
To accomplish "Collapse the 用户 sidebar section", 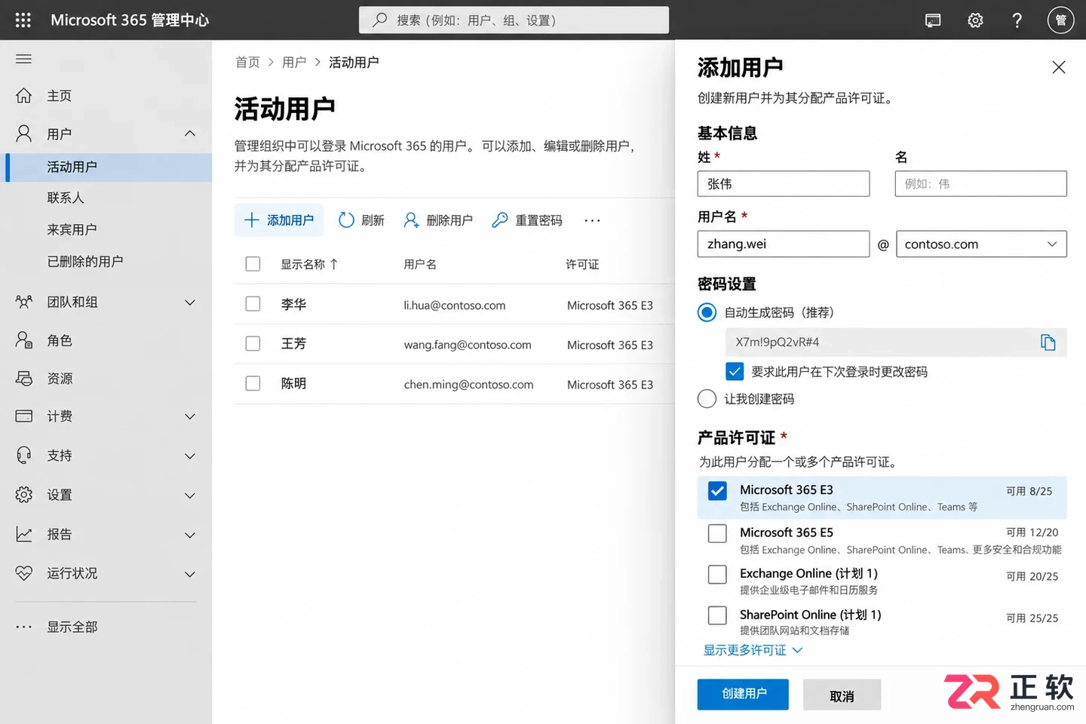I will (190, 134).
